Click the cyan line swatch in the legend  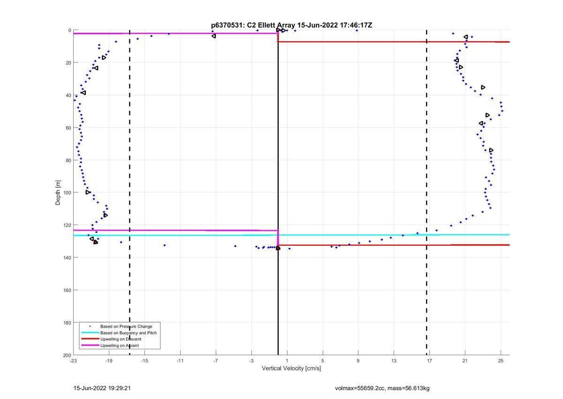(89, 332)
